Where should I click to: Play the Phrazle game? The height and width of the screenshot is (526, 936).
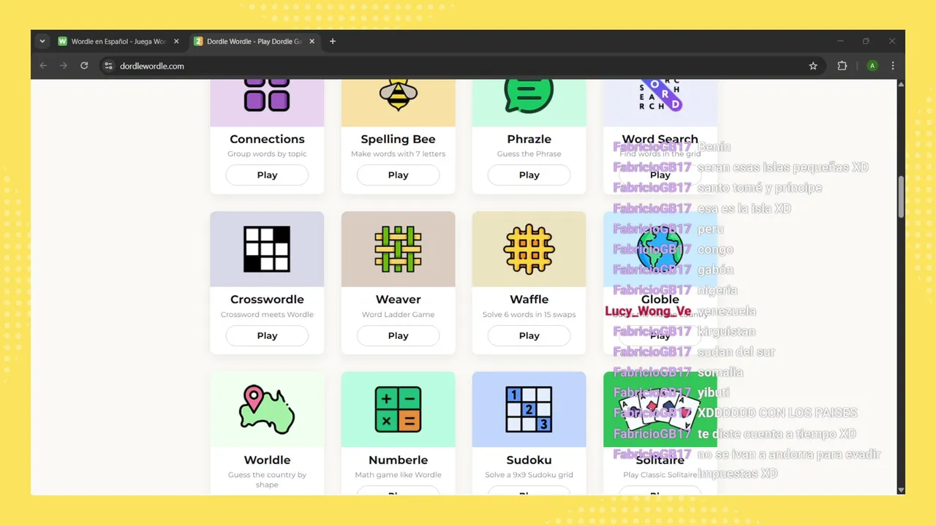tap(529, 175)
